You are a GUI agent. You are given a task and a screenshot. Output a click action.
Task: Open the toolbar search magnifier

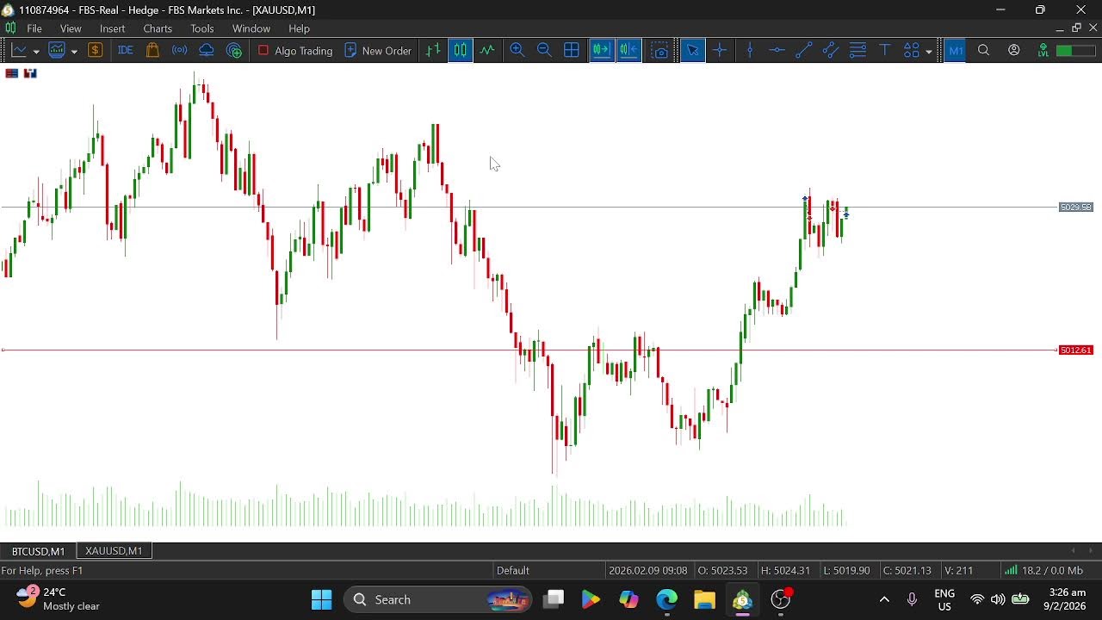pyautogui.click(x=984, y=51)
